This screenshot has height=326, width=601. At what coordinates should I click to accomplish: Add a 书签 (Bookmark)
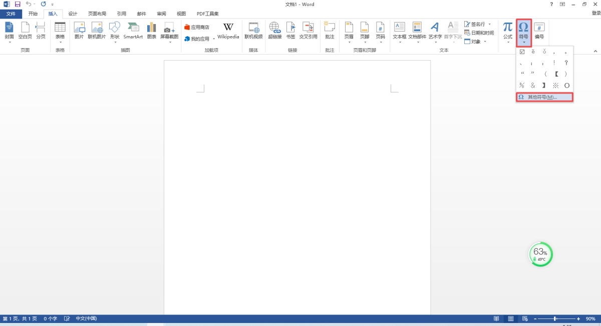(290, 30)
